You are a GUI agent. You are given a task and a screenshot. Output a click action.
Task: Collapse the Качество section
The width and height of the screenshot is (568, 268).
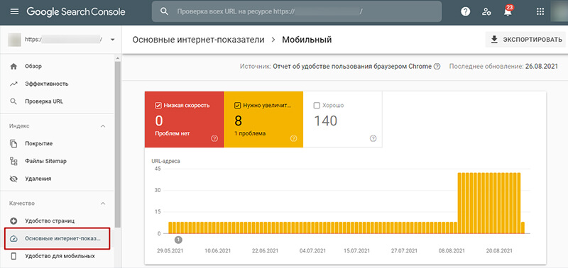(103, 203)
